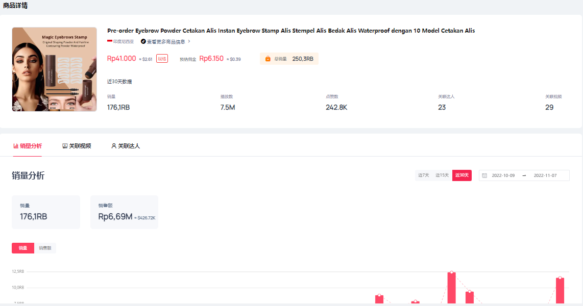Click the bar chart icon on 销量分析 tab
Viewport: 583px width, 306px height.
point(16,146)
